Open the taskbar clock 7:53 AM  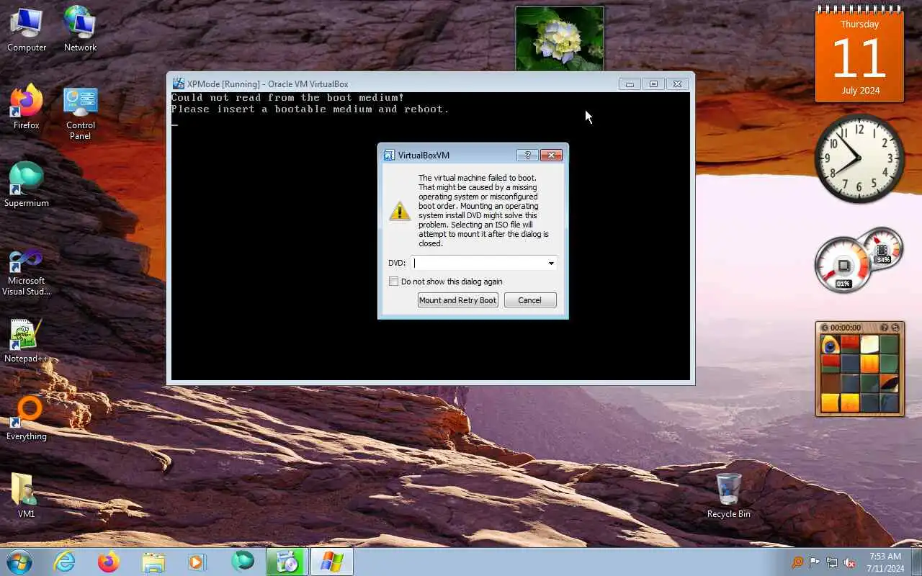click(x=885, y=562)
